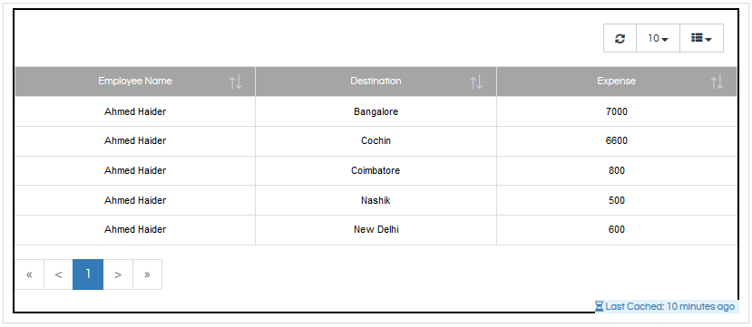Sort by Destination arrows icon

click(476, 82)
